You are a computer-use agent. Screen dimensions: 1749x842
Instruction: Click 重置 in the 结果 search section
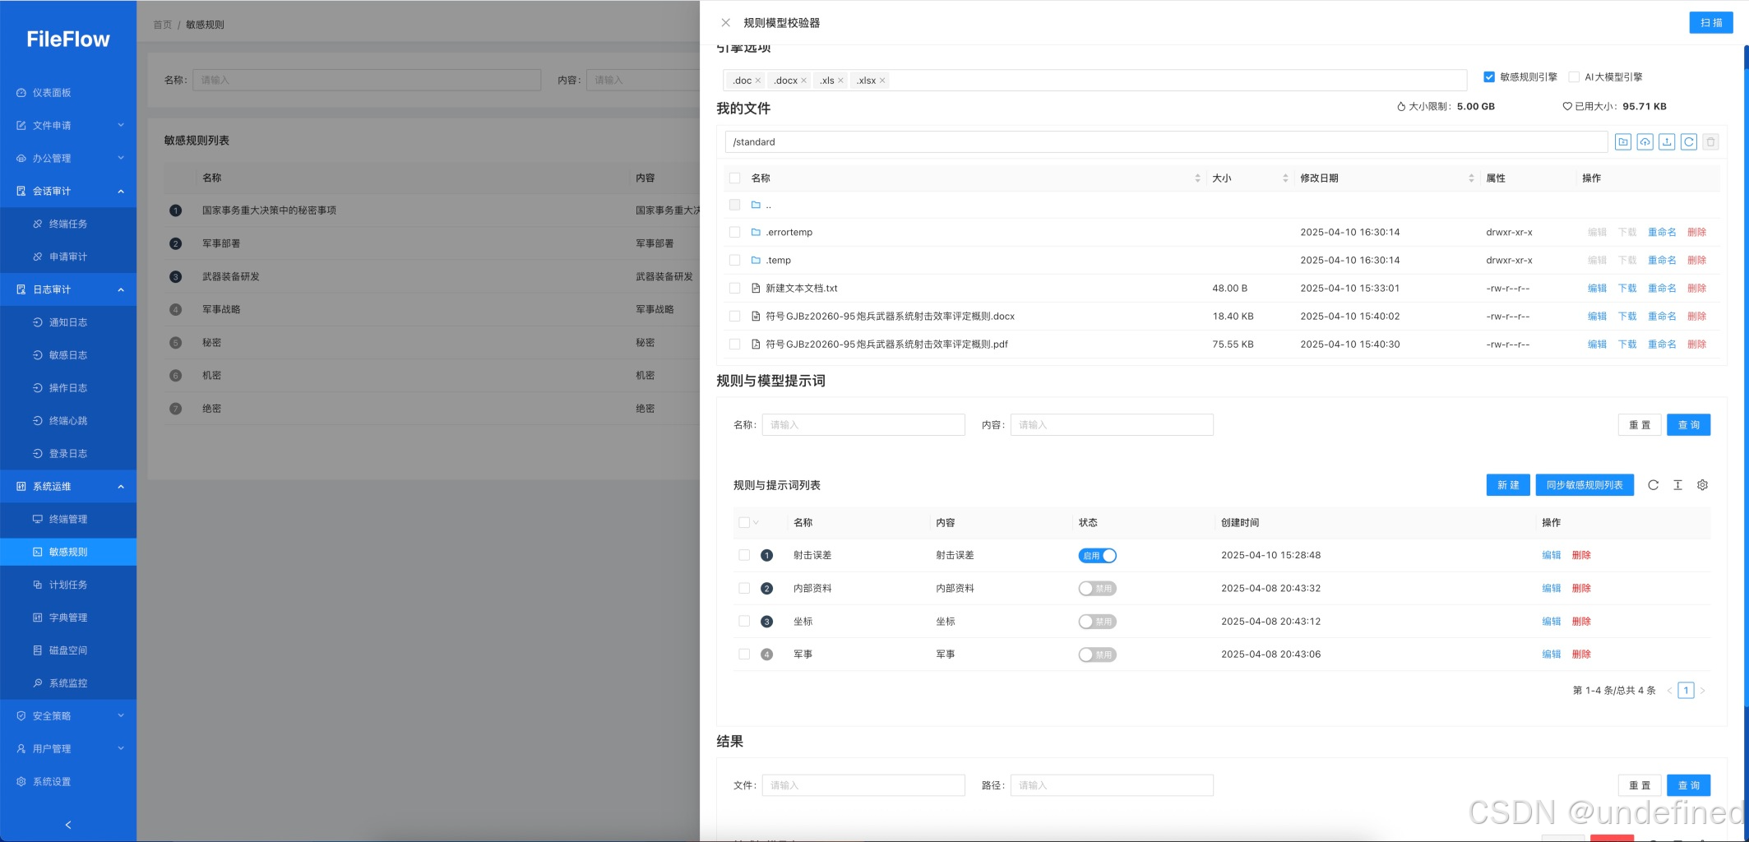click(x=1640, y=785)
